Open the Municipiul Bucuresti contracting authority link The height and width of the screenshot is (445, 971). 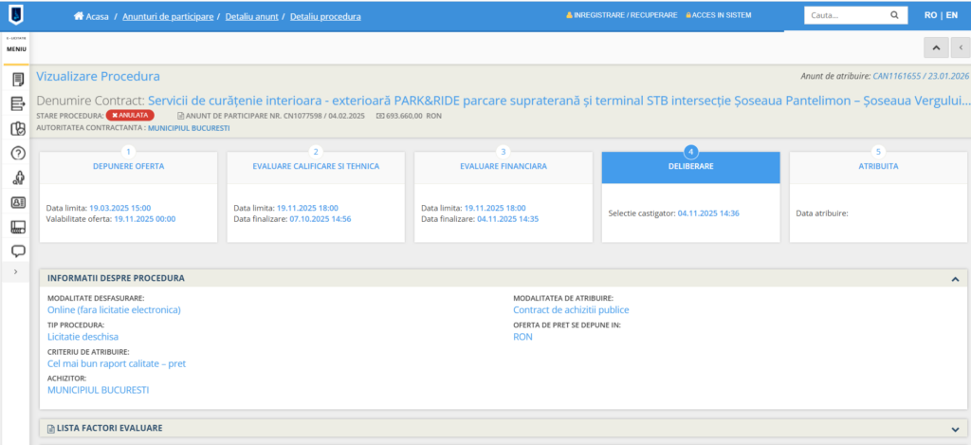(x=189, y=128)
